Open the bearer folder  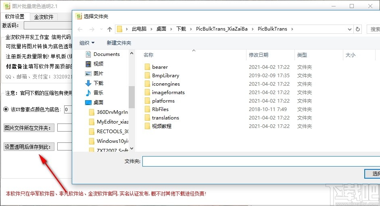(160, 67)
